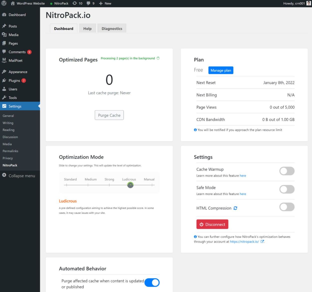Click the Plugins update count badge
This screenshot has width=312, height=292.
pyautogui.click(x=24, y=80)
